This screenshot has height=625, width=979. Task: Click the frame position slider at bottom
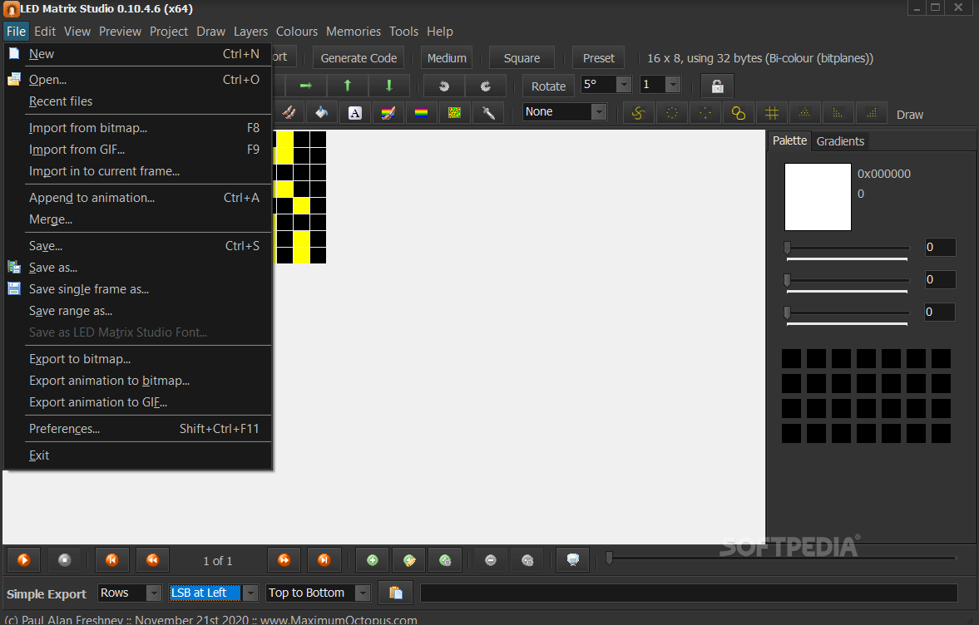coord(781,559)
